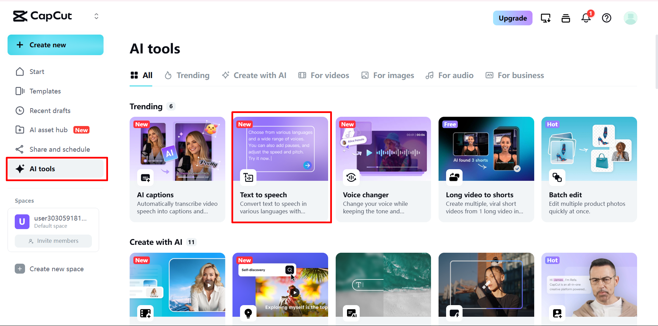Viewport: 658px width, 326px height.
Task: Open the Batch edit card
Action: 589,170
